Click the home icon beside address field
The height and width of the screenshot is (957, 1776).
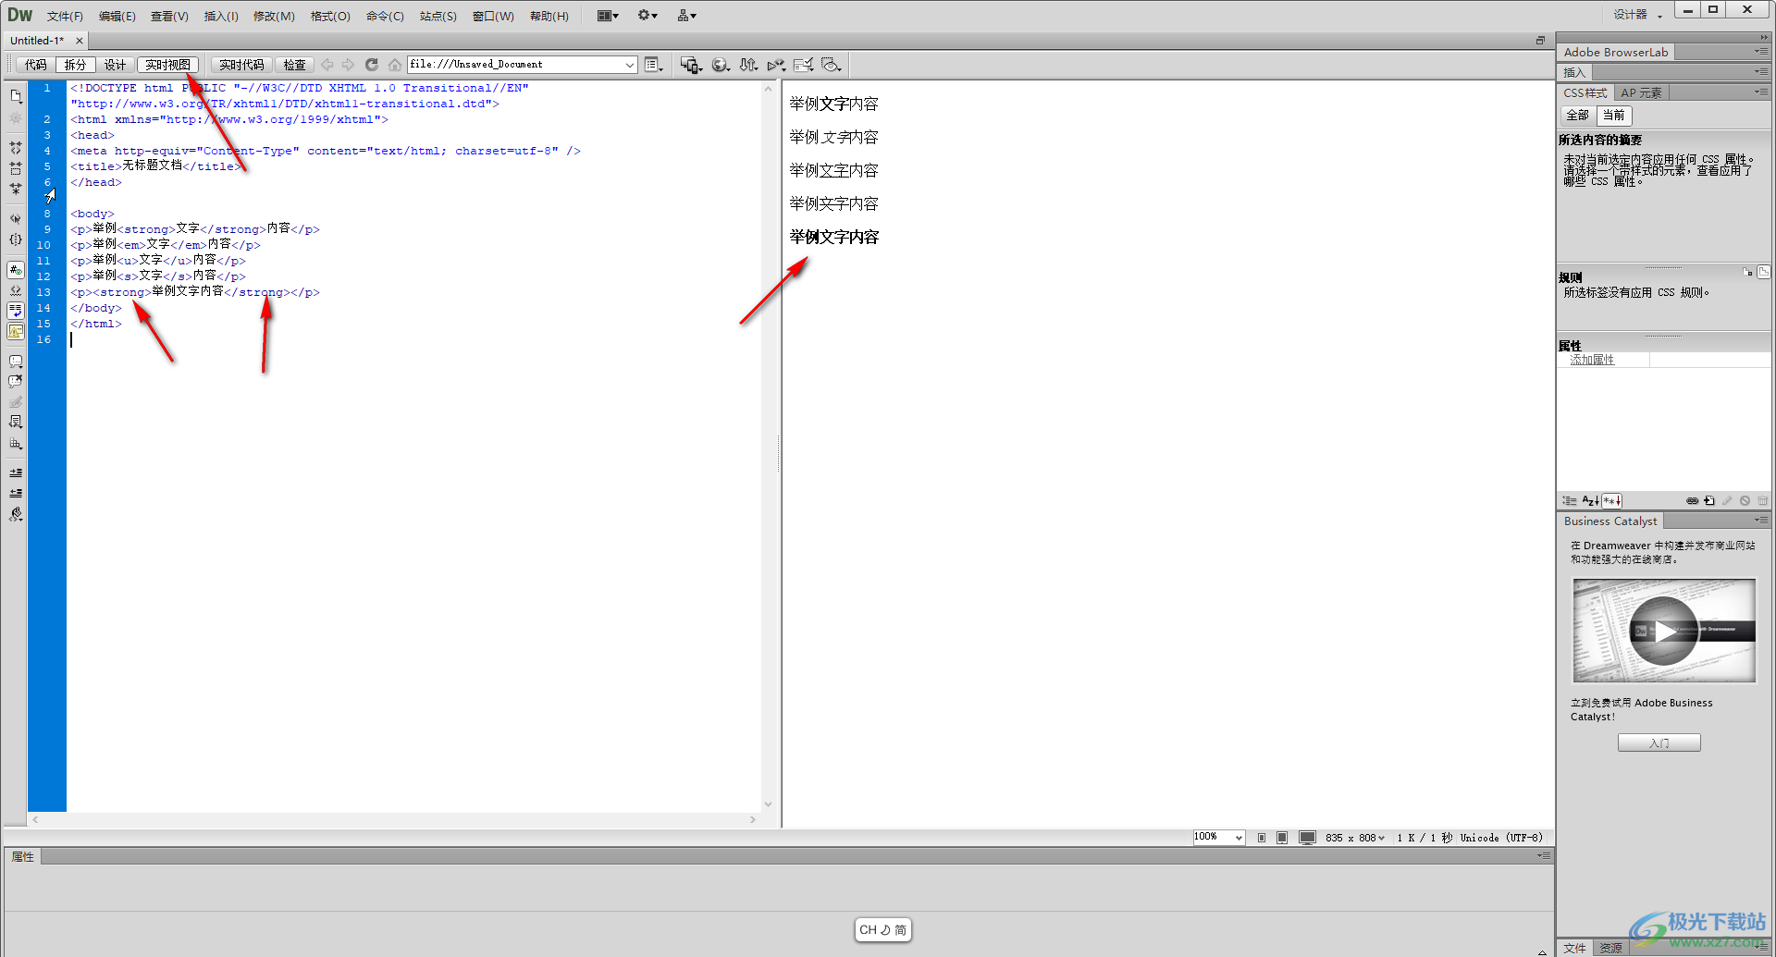395,65
